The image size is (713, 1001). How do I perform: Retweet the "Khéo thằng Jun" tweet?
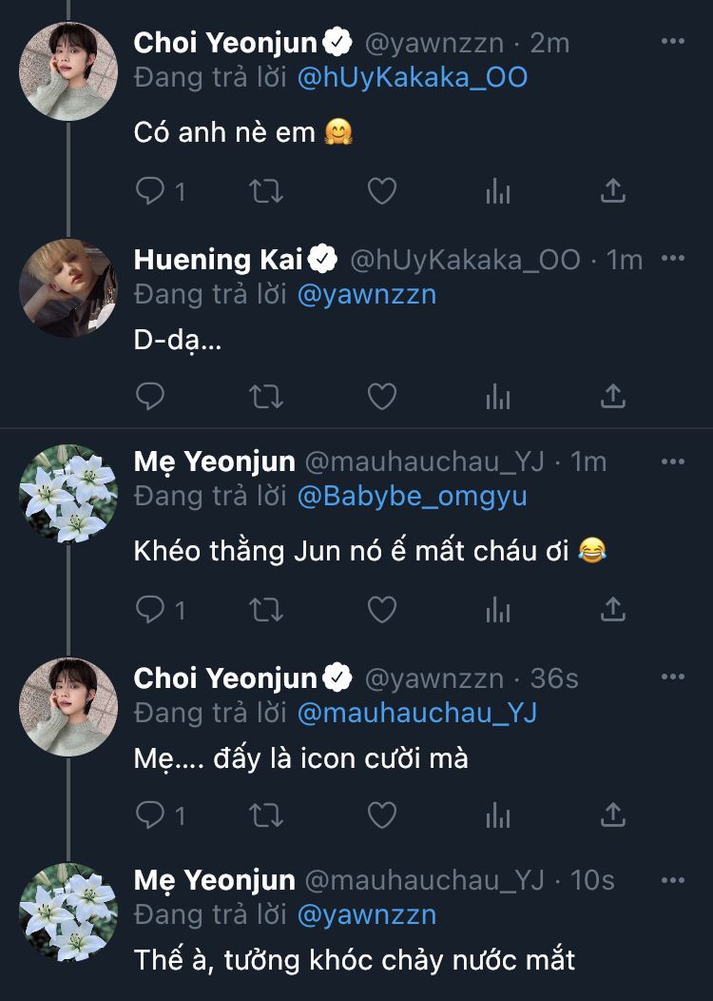tap(265, 609)
